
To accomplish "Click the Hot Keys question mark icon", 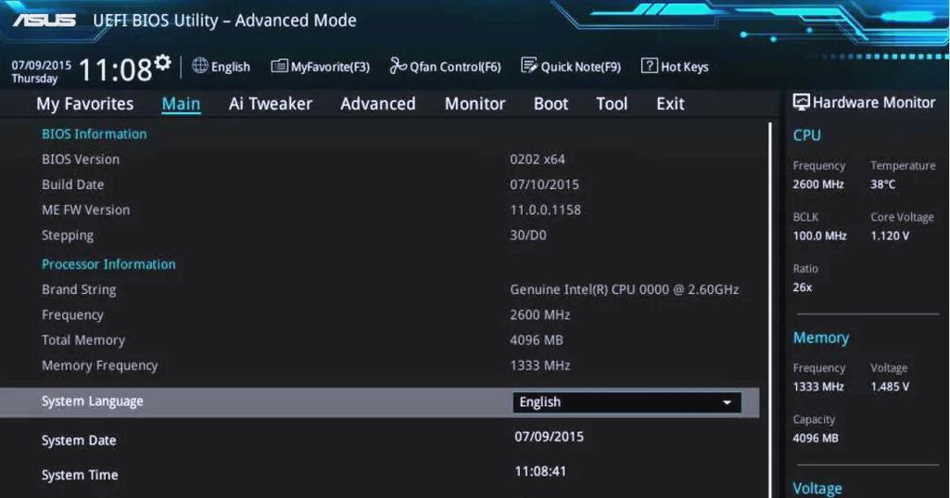I will (x=649, y=66).
